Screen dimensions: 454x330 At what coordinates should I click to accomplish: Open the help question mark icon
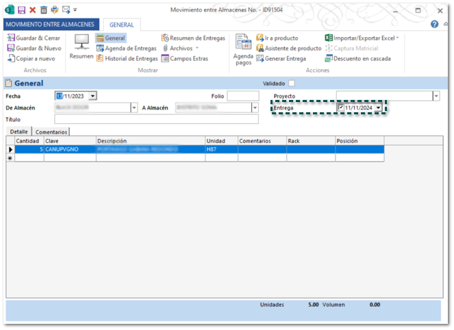point(434,24)
